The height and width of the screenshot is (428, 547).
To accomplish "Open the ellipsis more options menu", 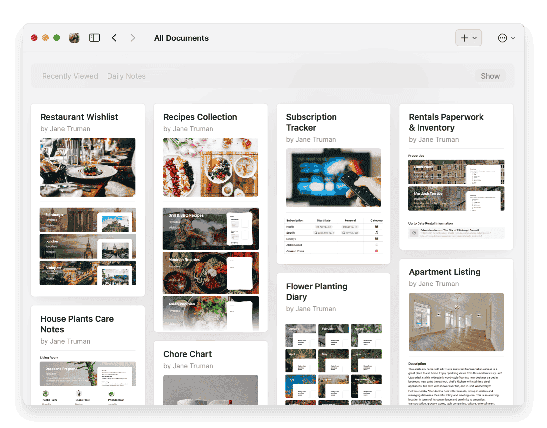I will pyautogui.click(x=502, y=38).
